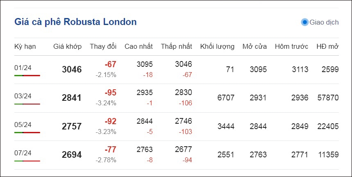Select the 05/24 contract term
Viewport: 352px width, 177px height.
click(23, 125)
